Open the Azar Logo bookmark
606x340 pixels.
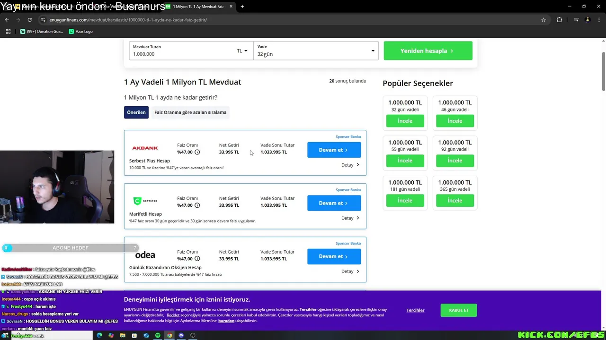pyautogui.click(x=81, y=32)
